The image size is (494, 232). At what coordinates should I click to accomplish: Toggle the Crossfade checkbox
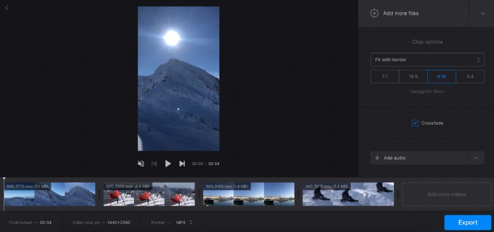pos(415,123)
